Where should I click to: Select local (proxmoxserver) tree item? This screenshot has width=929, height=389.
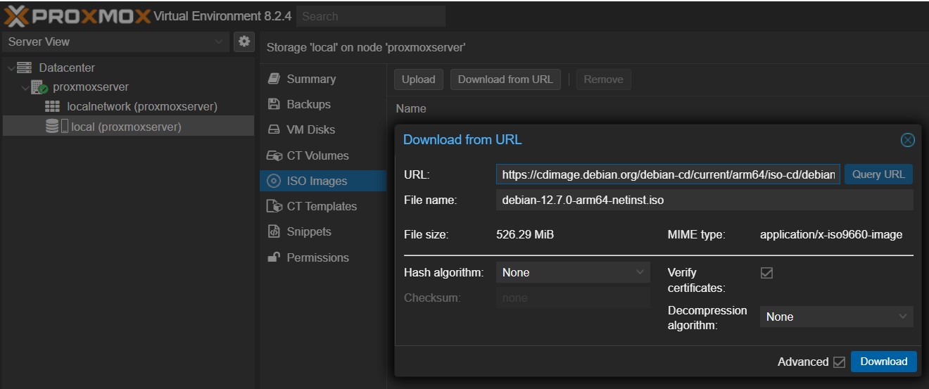pyautogui.click(x=128, y=127)
